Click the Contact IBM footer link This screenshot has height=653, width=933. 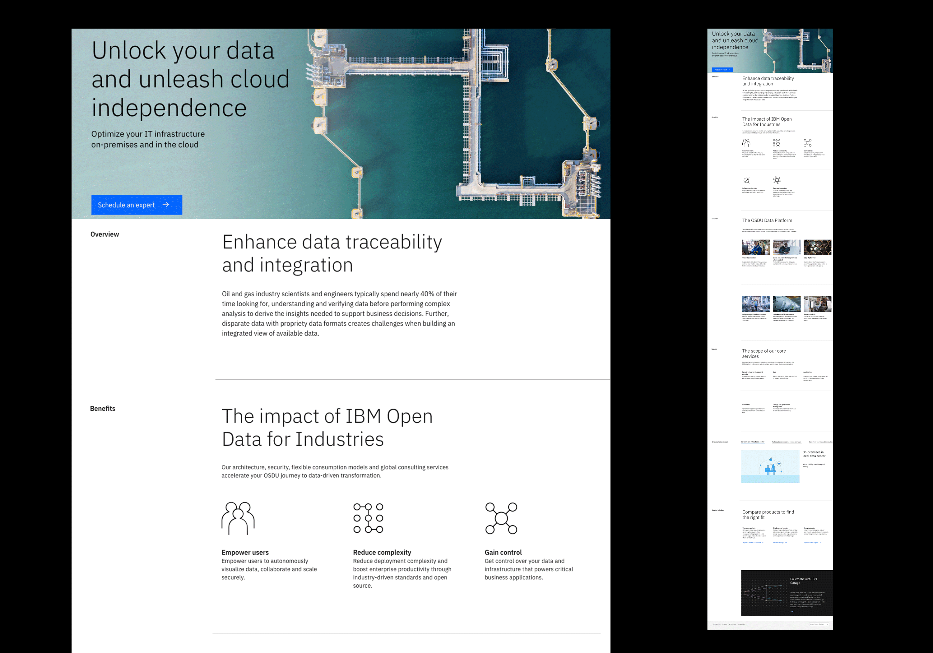(x=717, y=625)
